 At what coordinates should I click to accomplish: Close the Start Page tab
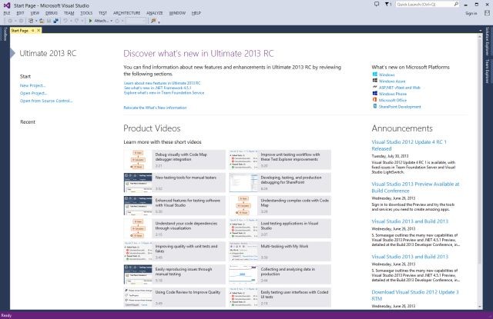pyautogui.click(x=39, y=31)
